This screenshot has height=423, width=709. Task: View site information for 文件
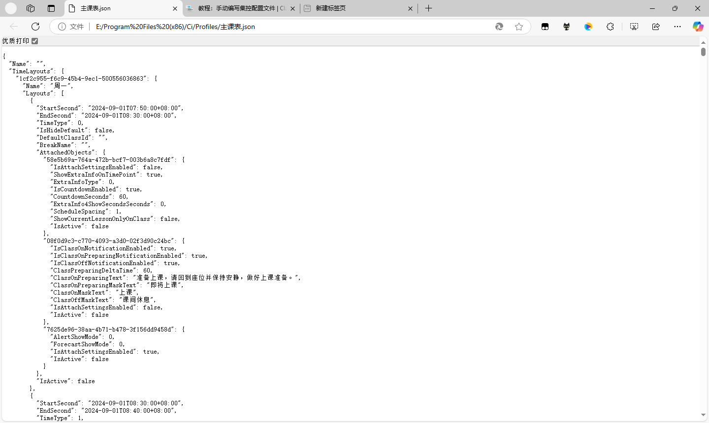pyautogui.click(x=62, y=27)
